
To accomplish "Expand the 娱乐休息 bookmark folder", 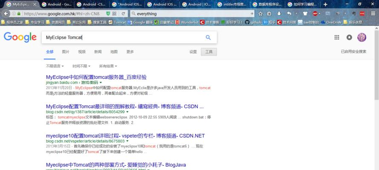I will coord(353,22).
